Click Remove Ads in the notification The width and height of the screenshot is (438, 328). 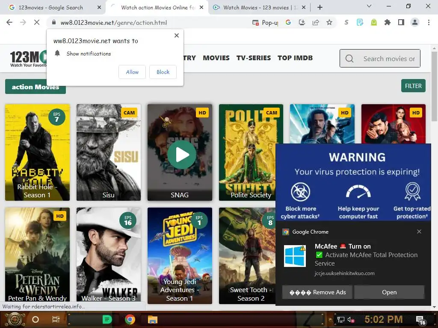pos(317,292)
